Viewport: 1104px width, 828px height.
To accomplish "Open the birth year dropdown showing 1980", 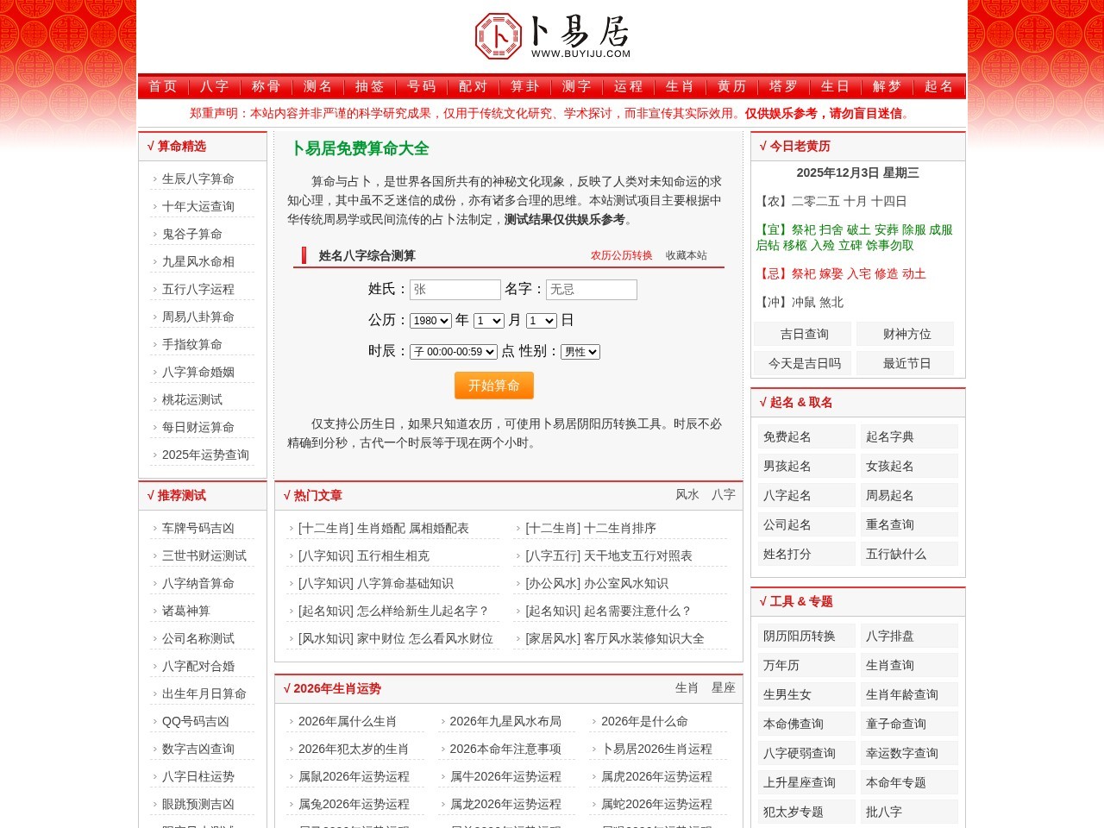I will click(x=430, y=320).
